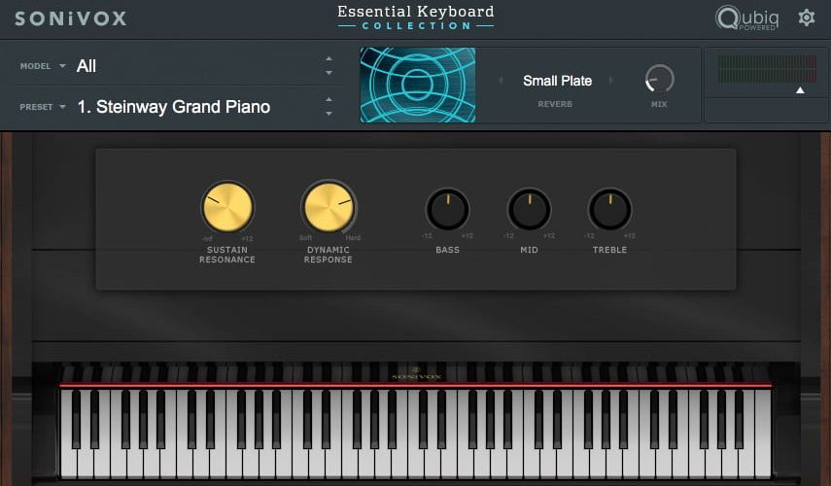The width and height of the screenshot is (831, 486).
Task: Switch to previous reverb type arrow
Action: tap(501, 81)
